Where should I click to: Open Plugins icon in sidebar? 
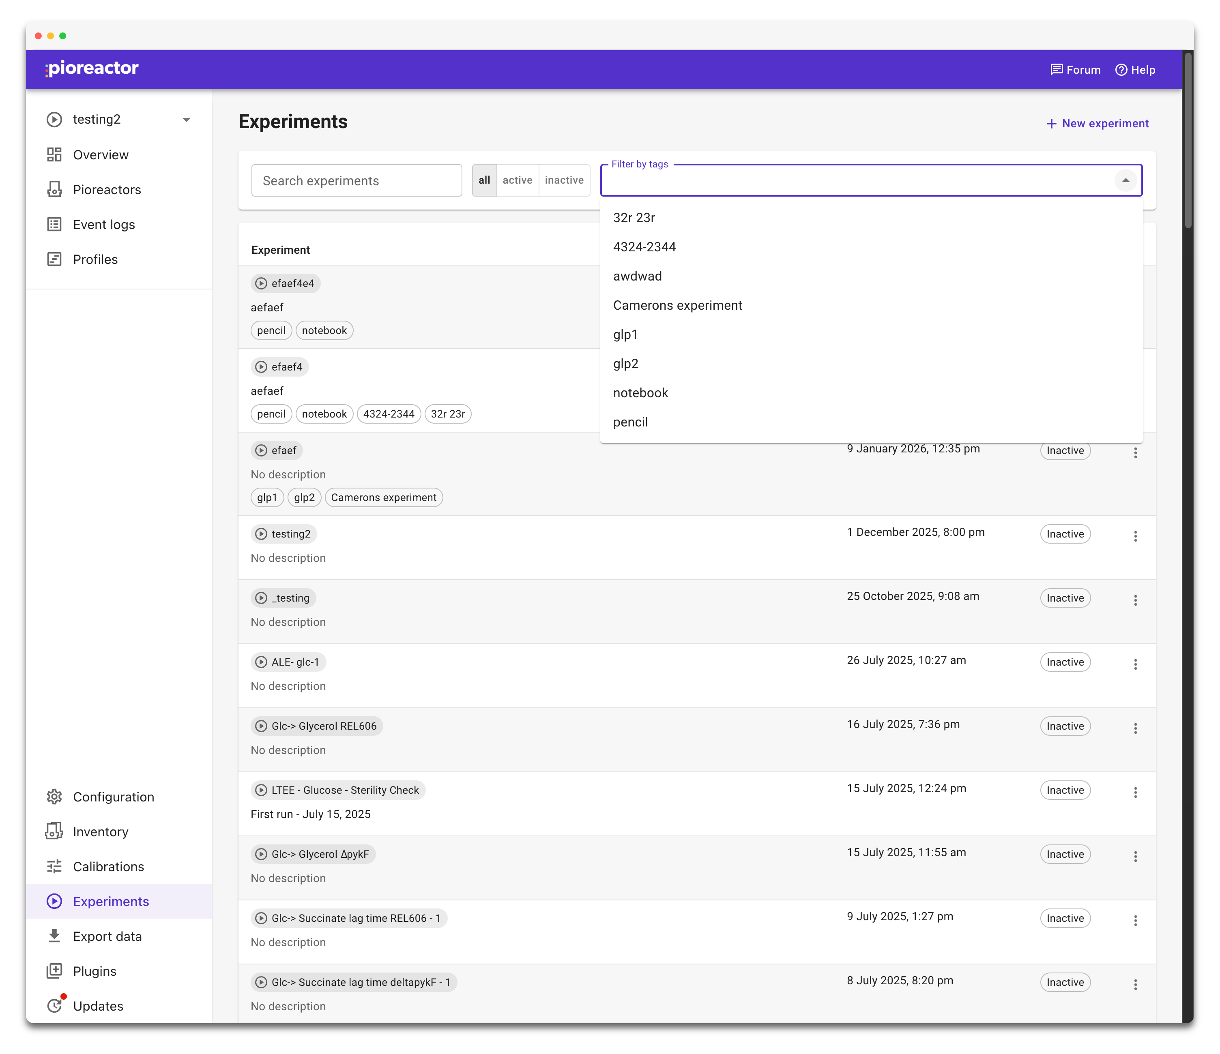point(54,971)
